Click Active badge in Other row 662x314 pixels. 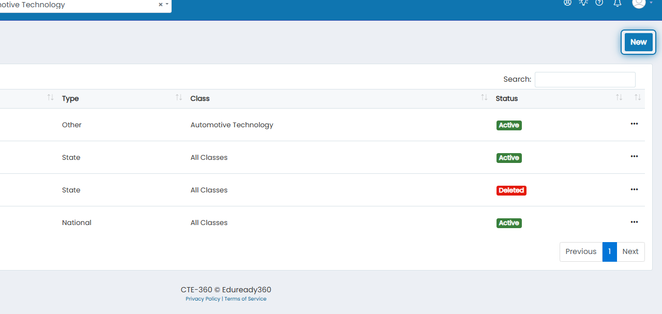(509, 125)
